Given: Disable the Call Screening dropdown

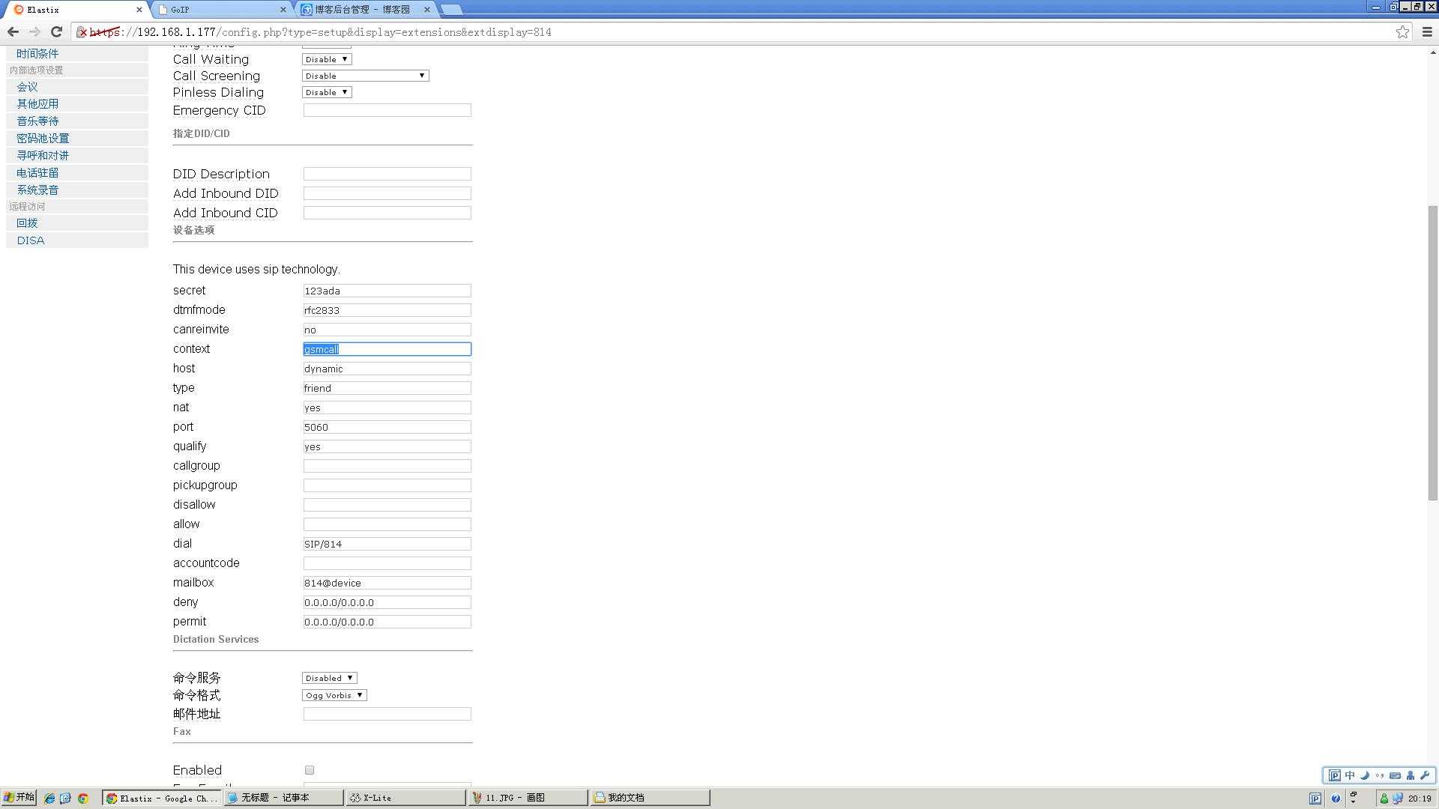Looking at the screenshot, I should (x=363, y=75).
